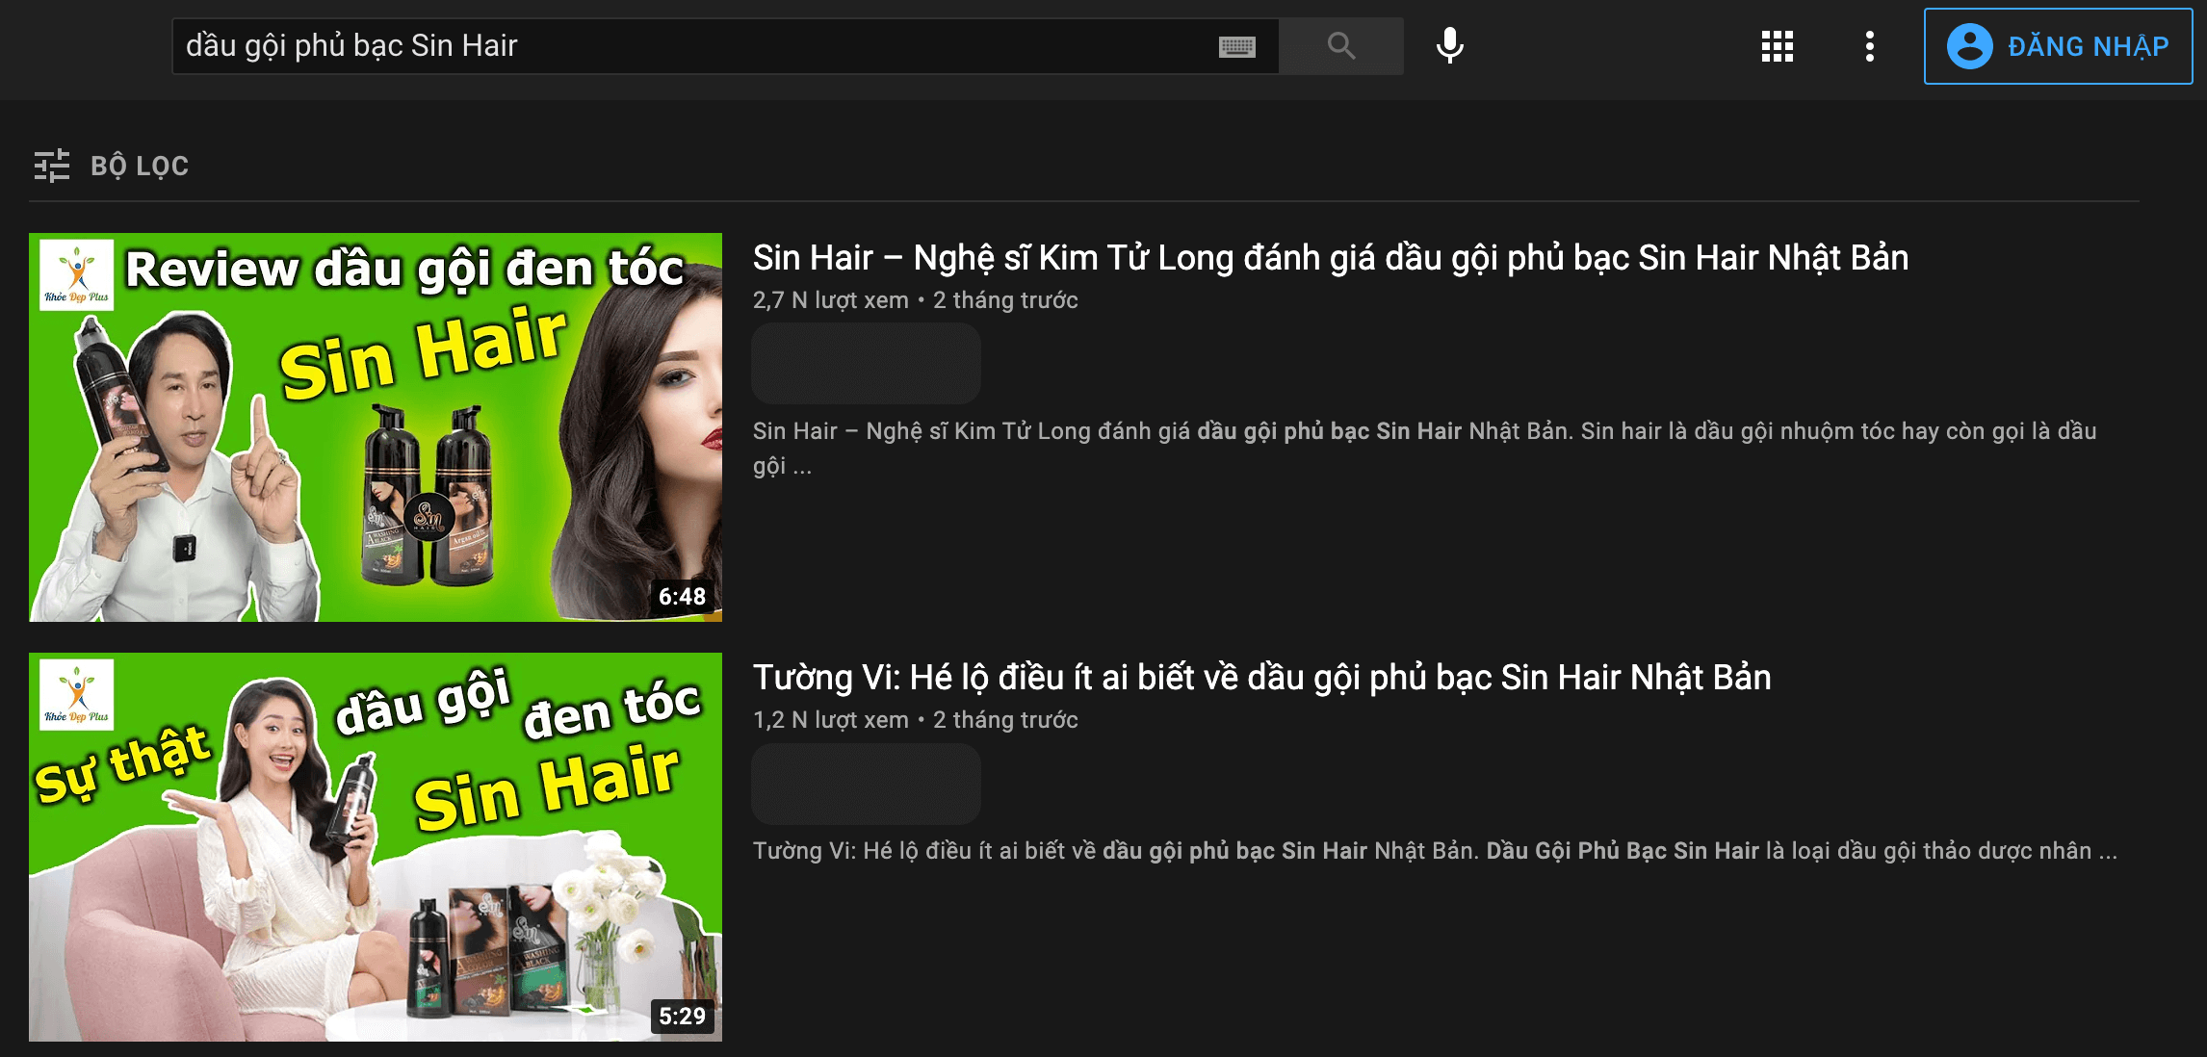Viewport: 2207px width, 1057px height.
Task: Click '1,2 N lượt xem' view count text
Action: pyautogui.click(x=830, y=720)
